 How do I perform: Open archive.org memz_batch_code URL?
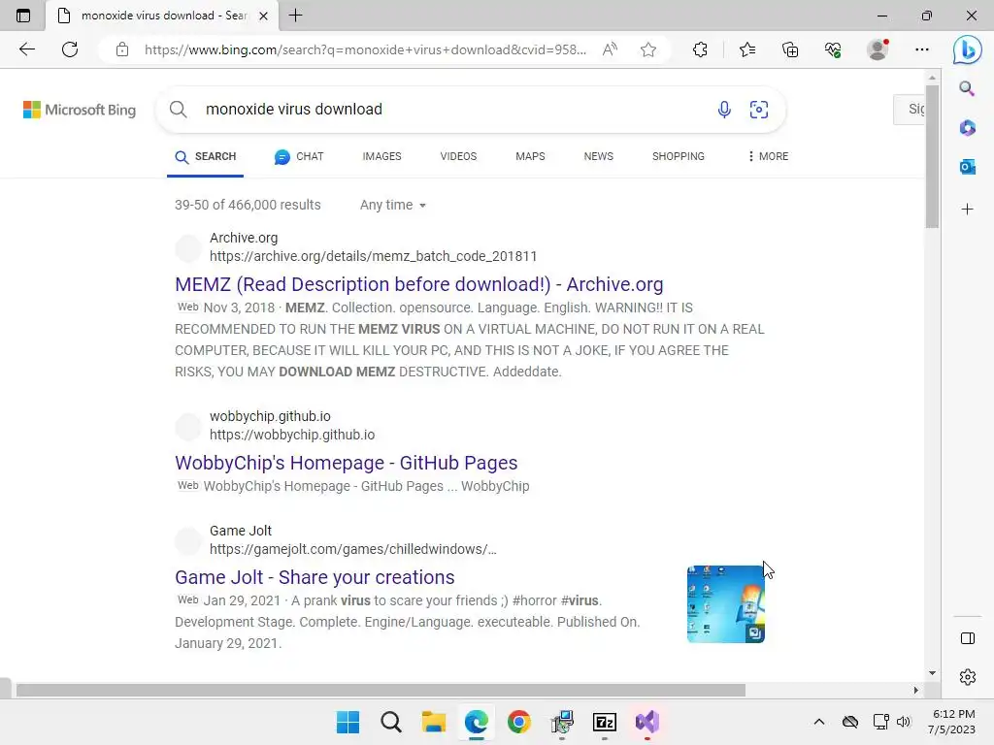(x=374, y=256)
